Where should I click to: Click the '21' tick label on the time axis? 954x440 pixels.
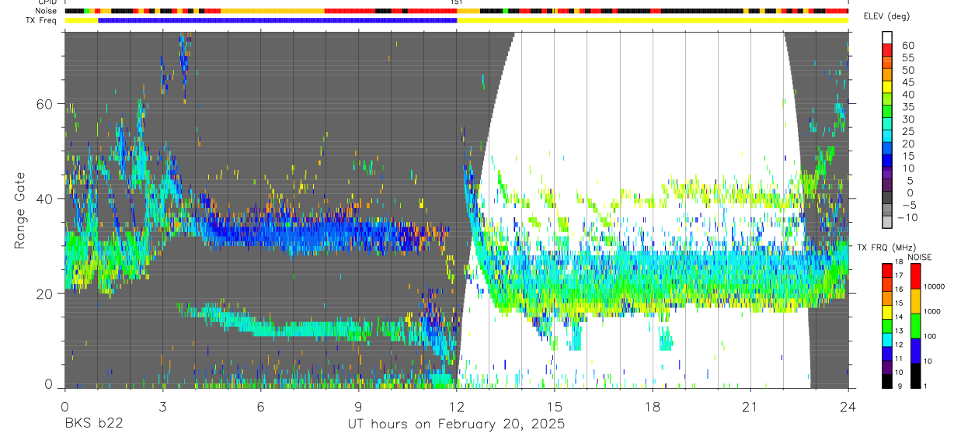point(750,407)
